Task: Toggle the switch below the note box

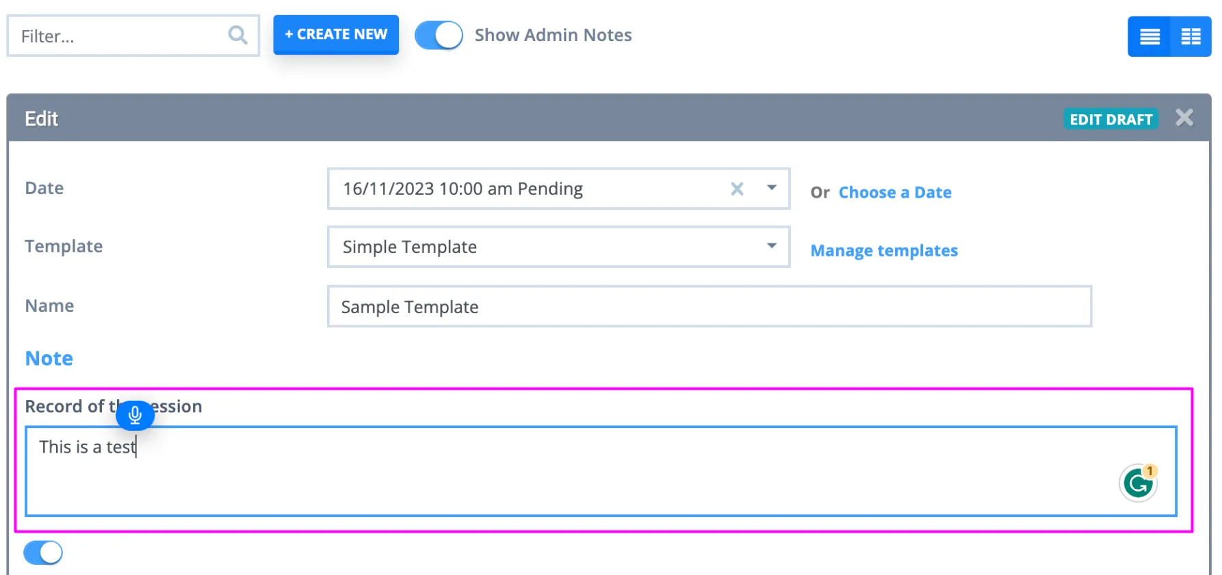Action: click(43, 552)
